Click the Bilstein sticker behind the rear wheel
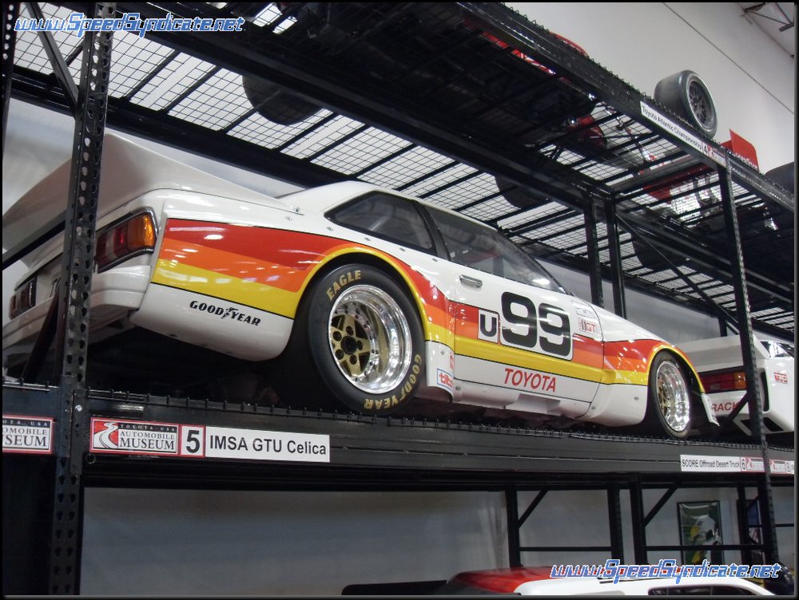Screen dimensions: 799x600 click(444, 379)
